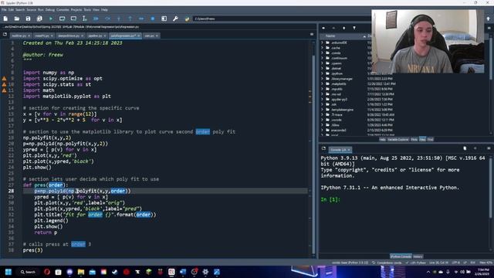
Task: Run current cell and advance
Action: (73, 19)
